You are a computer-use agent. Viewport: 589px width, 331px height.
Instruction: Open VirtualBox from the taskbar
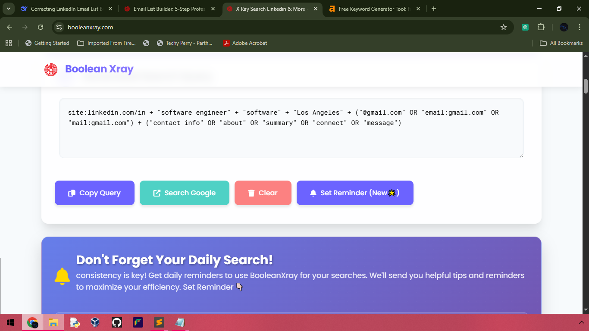95,322
